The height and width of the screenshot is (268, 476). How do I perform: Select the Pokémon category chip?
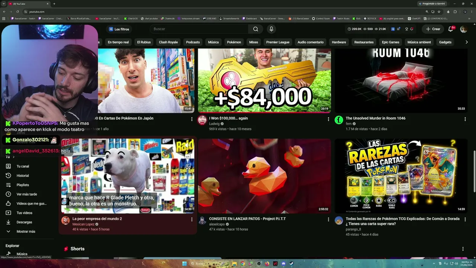(x=234, y=42)
